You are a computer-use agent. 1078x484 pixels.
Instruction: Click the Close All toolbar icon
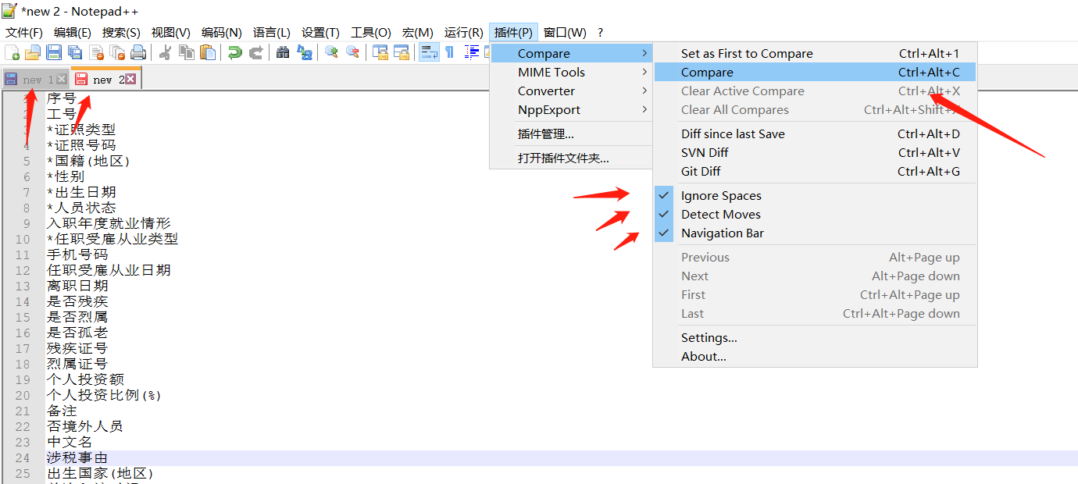[x=118, y=53]
